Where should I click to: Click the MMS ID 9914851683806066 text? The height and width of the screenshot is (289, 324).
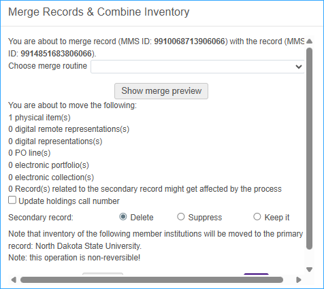click(x=56, y=54)
